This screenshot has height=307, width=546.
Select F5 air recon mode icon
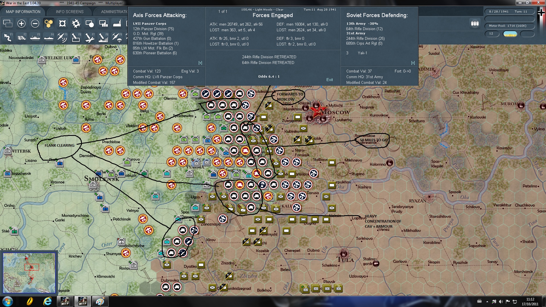click(62, 37)
